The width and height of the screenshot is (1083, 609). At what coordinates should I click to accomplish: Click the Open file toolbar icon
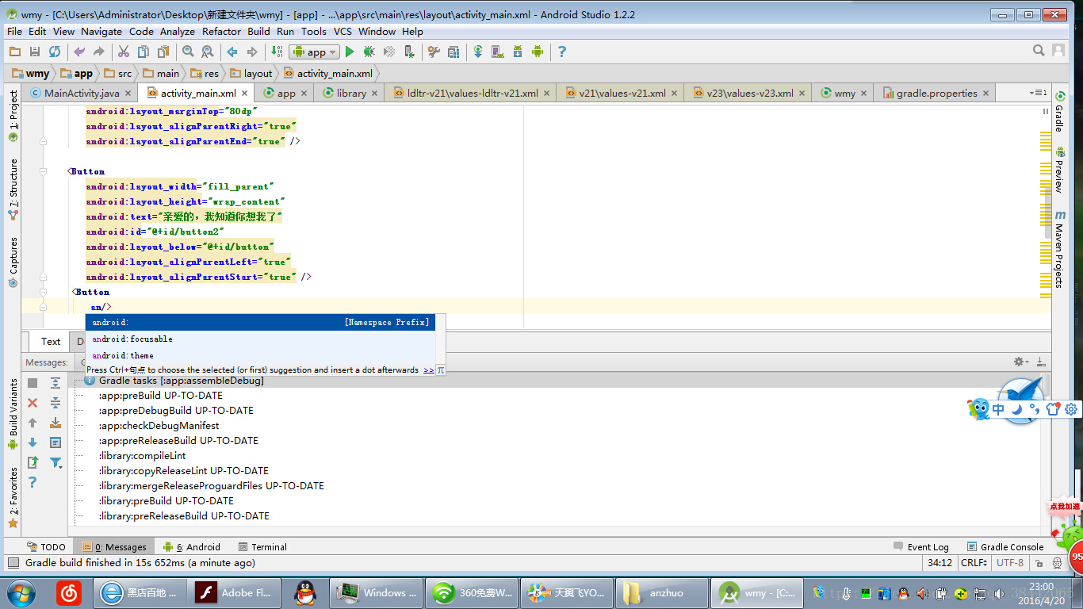[15, 52]
